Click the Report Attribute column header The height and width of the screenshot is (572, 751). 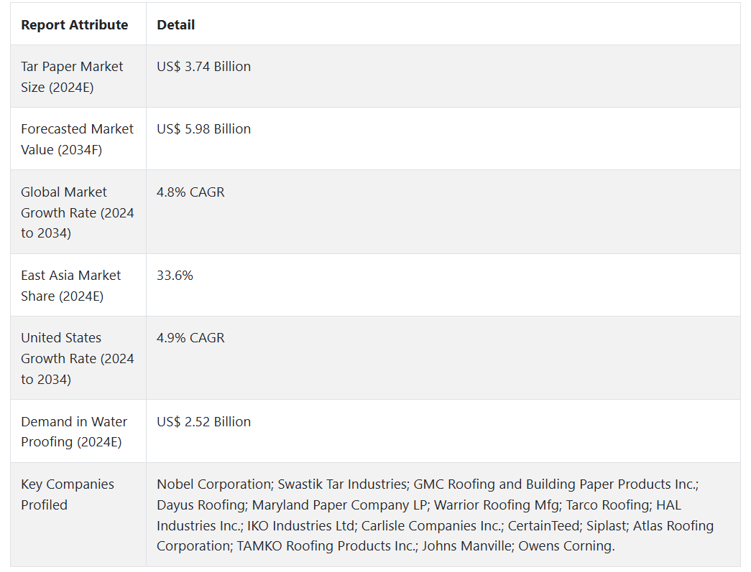pyautogui.click(x=74, y=25)
